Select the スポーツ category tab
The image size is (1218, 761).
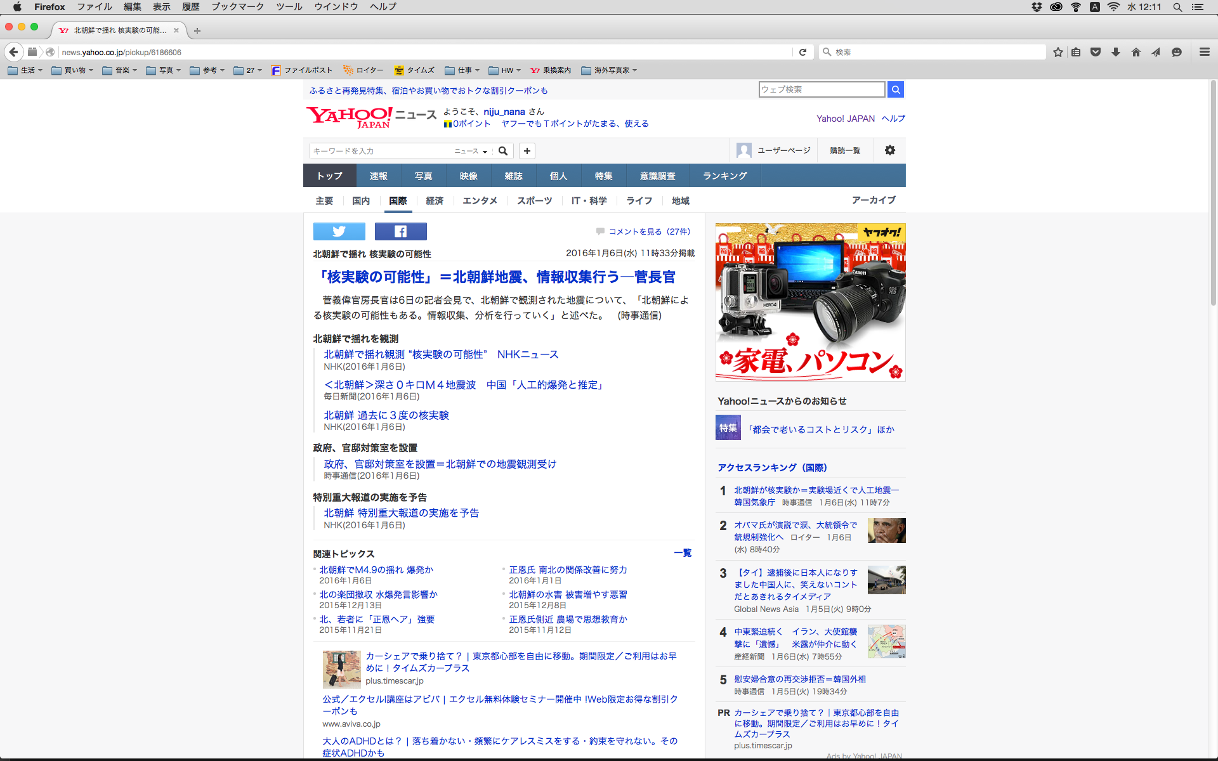534,200
